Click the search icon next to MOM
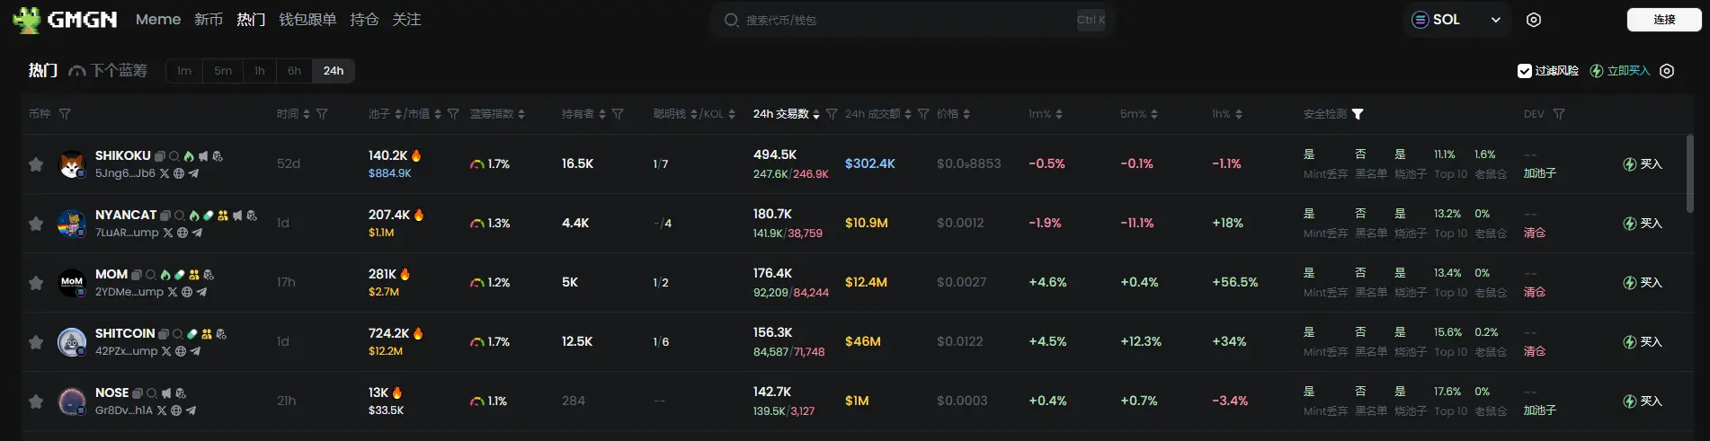The height and width of the screenshot is (441, 1710). (x=151, y=275)
